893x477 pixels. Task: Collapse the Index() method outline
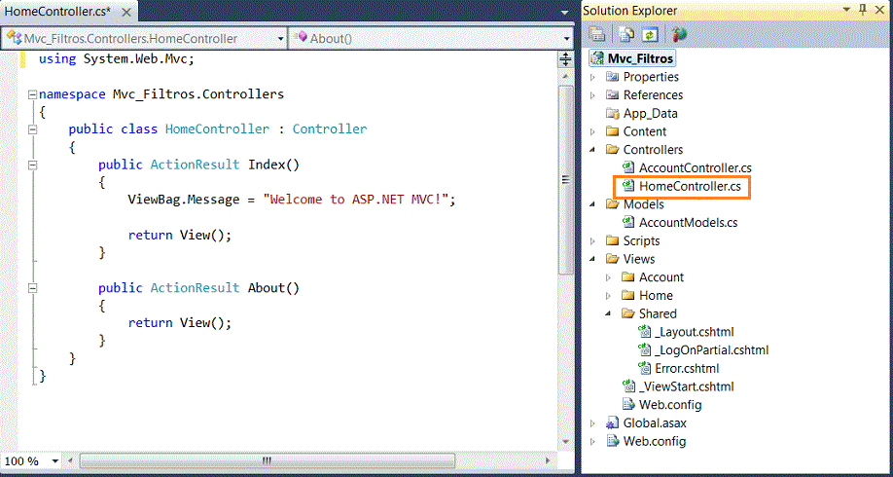pos(33,165)
